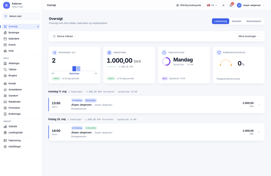The width and height of the screenshot is (271, 176).
Task: Open Oversigt in the sidebar
Action: point(21,27)
